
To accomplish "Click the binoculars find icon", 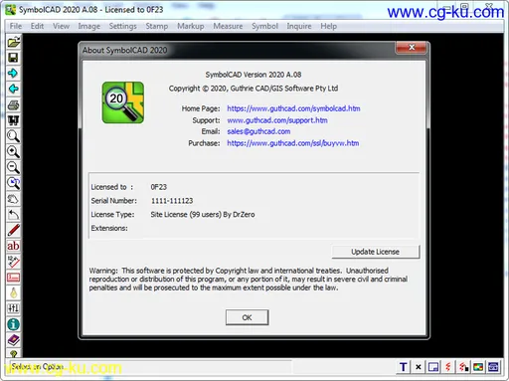I will pos(13,120).
